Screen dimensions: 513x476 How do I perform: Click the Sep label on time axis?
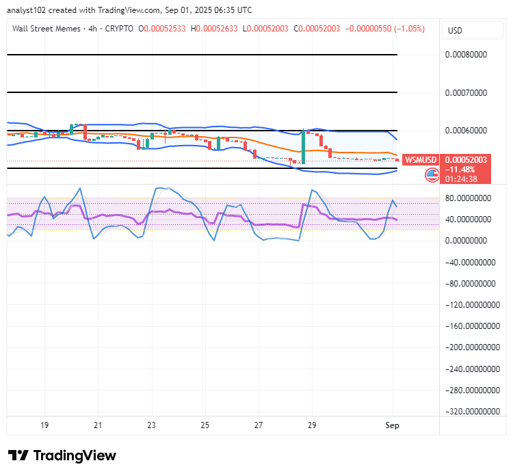click(392, 425)
